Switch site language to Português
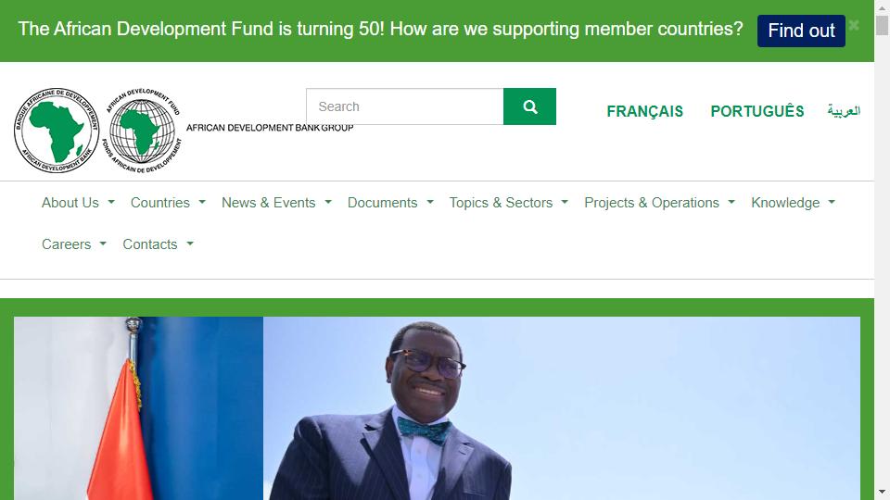890x500 pixels. click(x=757, y=111)
